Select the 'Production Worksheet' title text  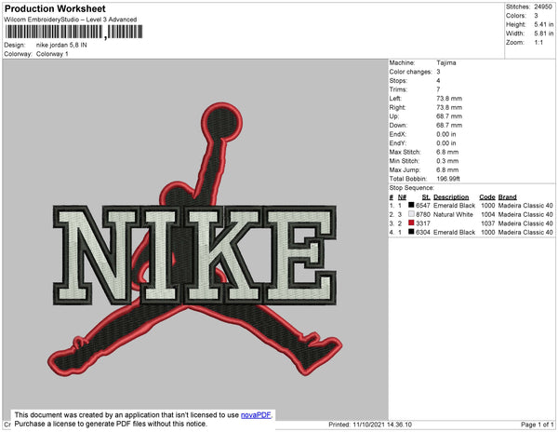click(55, 9)
